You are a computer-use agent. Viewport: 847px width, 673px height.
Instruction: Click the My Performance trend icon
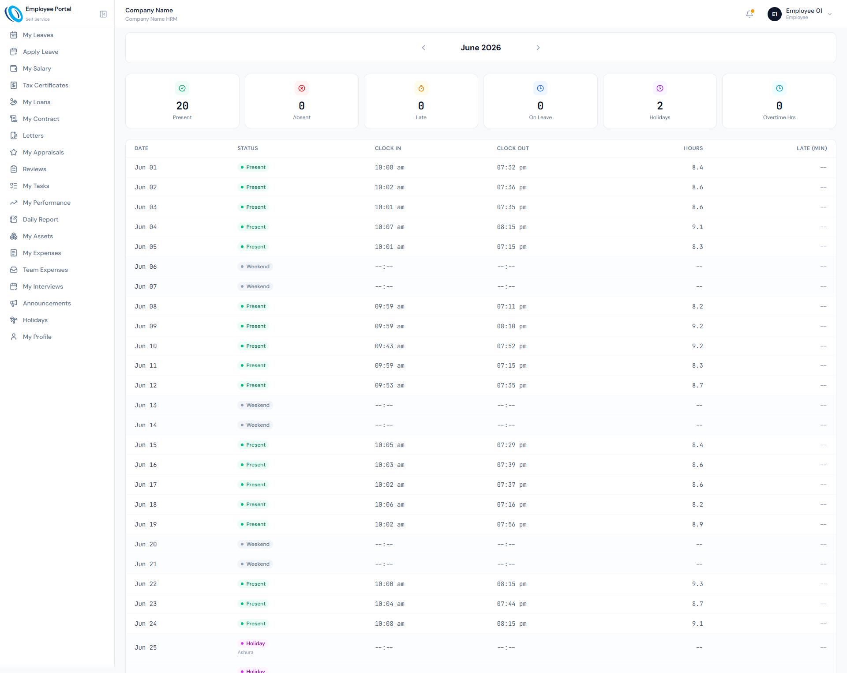pyautogui.click(x=14, y=203)
